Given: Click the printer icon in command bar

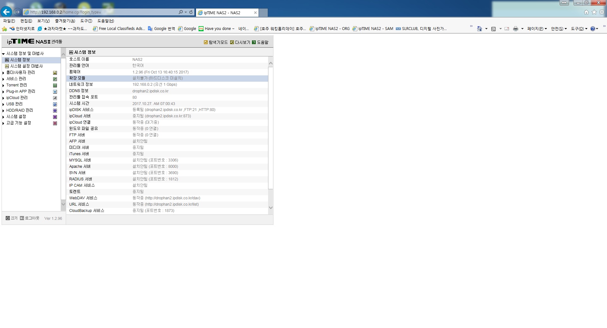Looking at the screenshot, I should (516, 29).
